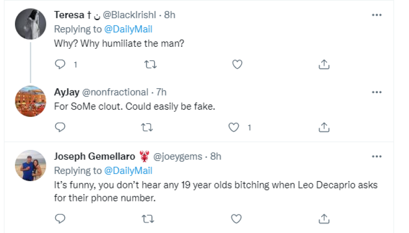Open Teresa's profile picture
Image resolution: width=409 pixels, height=233 pixels.
[30, 24]
